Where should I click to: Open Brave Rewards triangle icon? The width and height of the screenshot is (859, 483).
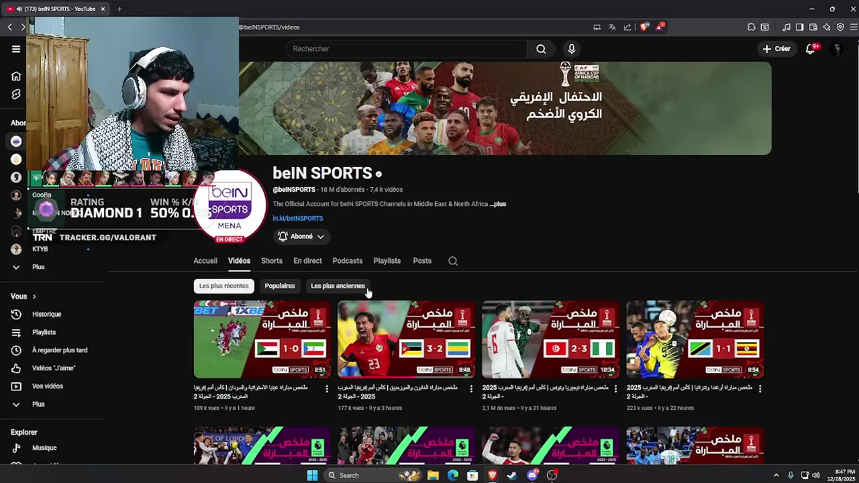tap(660, 27)
